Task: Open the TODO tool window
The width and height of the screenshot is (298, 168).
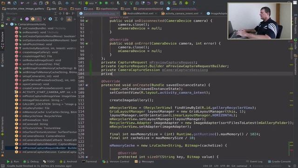Action: [x=49, y=161]
